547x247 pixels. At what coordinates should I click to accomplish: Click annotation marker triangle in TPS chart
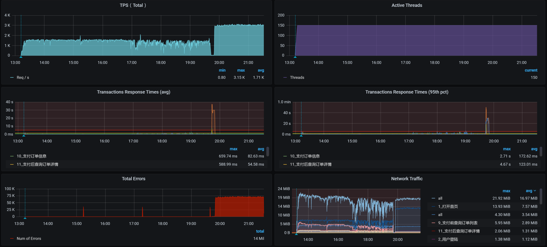pos(21,56)
